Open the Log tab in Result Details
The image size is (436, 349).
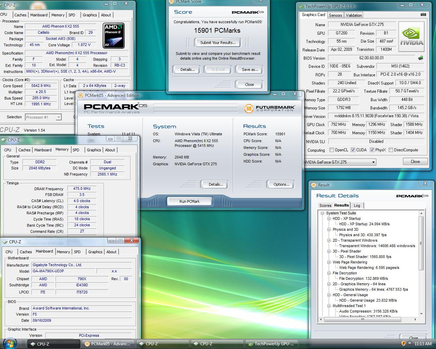(x=357, y=206)
